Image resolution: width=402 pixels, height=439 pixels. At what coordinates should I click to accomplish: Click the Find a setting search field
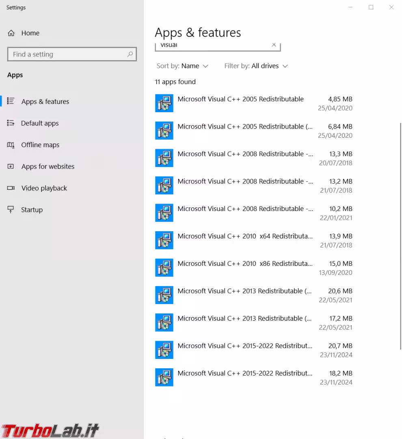(67, 54)
